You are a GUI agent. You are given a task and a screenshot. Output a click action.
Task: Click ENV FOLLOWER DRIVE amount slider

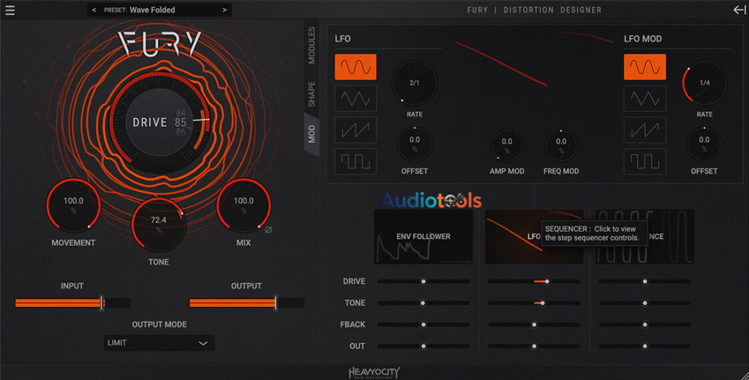pyautogui.click(x=424, y=282)
